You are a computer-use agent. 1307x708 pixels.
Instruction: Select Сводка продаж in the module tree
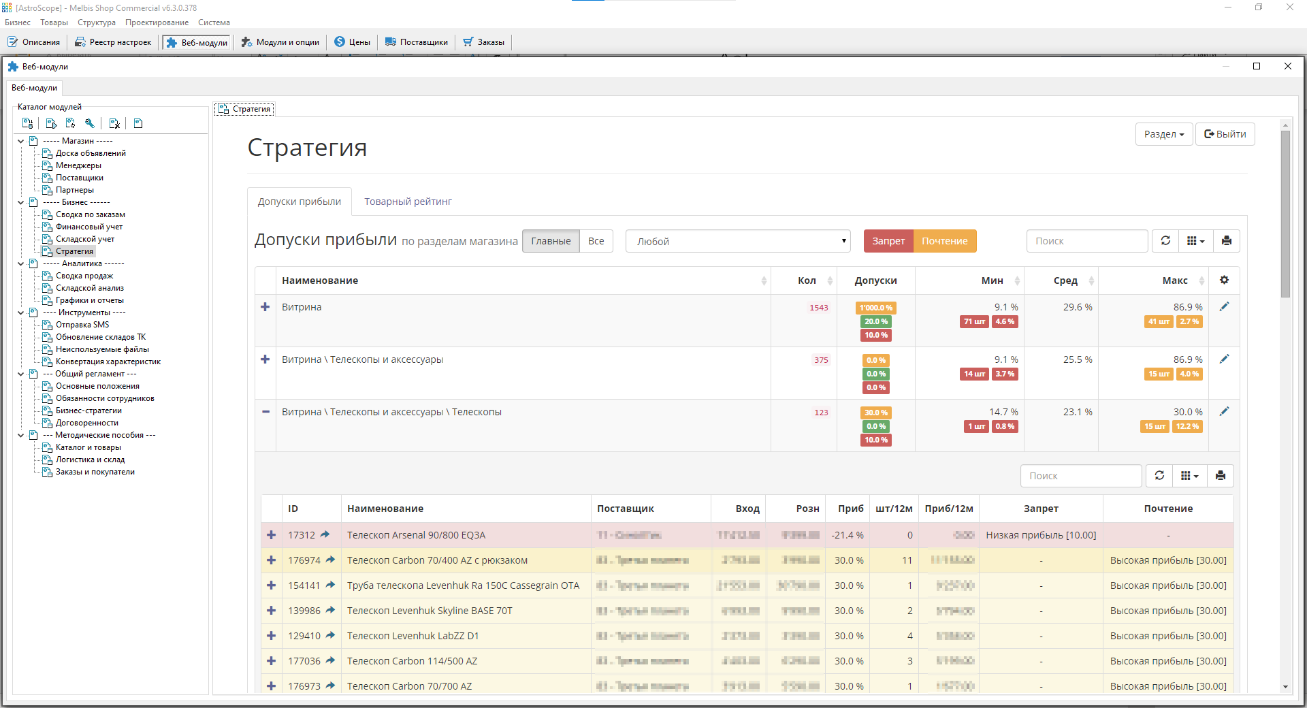coord(84,276)
